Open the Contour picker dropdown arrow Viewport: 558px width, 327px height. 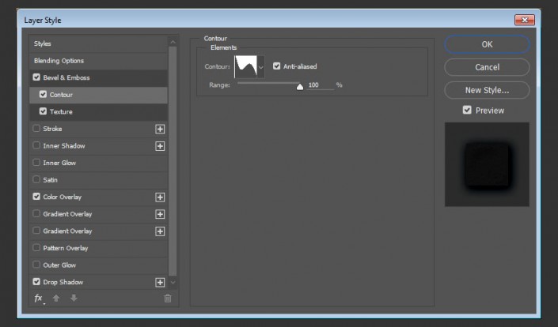(261, 67)
